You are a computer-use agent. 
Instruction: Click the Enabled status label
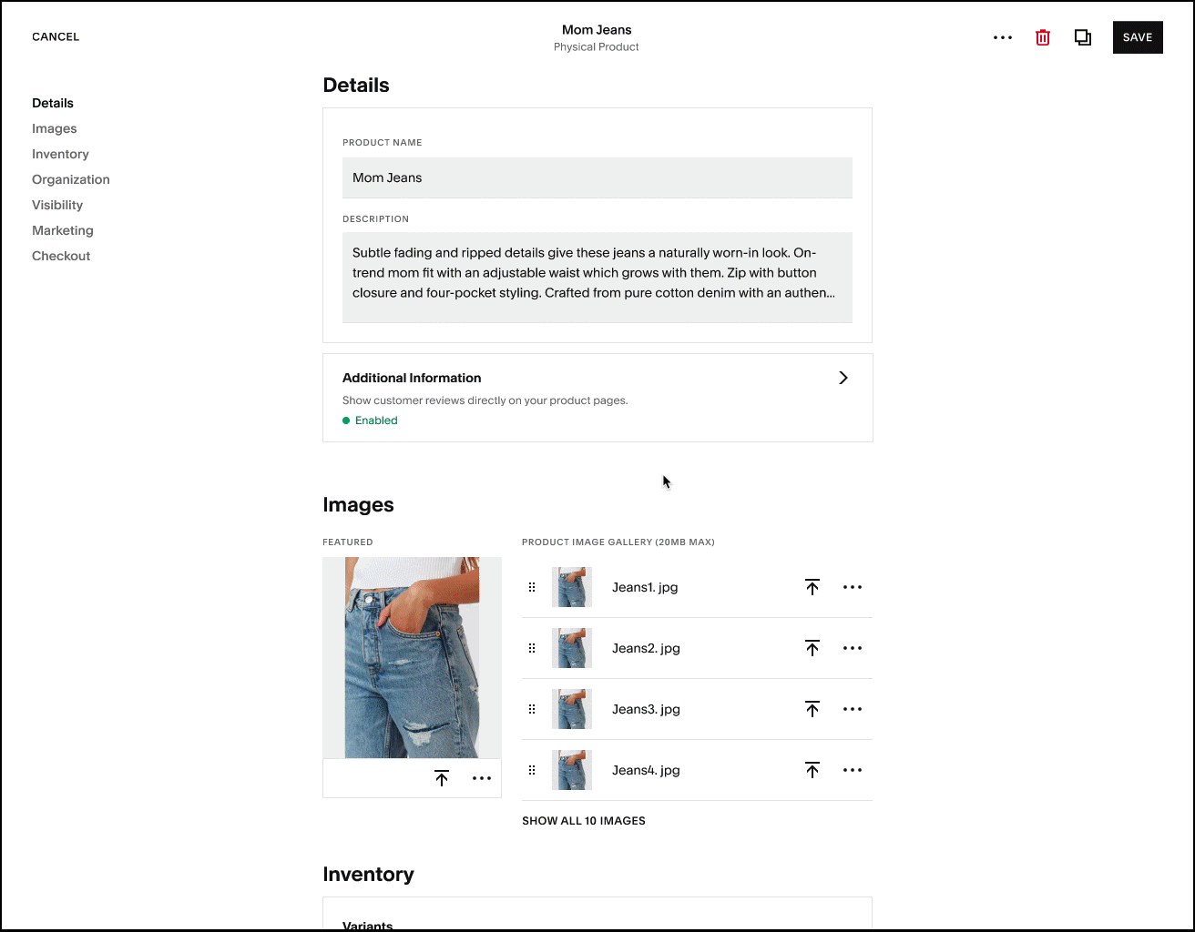pos(376,420)
